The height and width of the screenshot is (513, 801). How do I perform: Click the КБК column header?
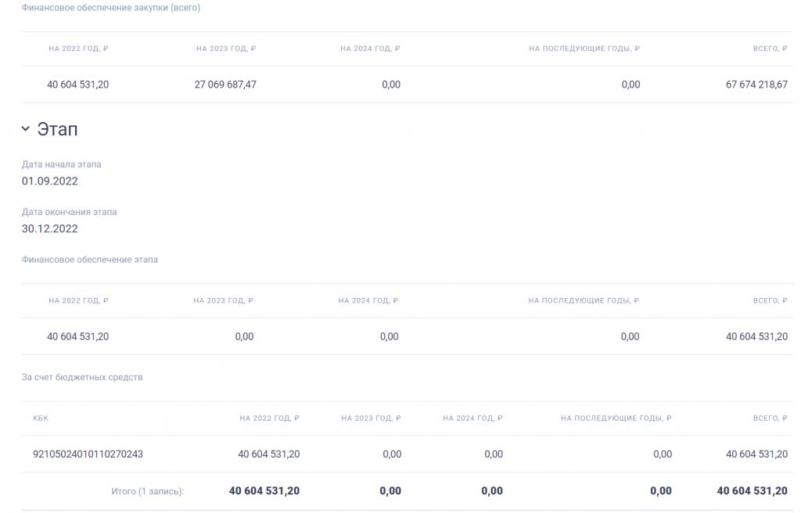[41, 418]
